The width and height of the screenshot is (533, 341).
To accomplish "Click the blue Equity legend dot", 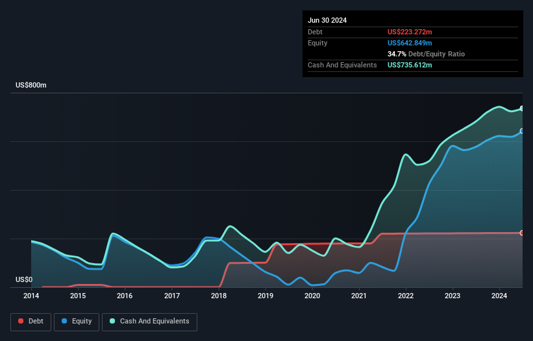I will (64, 321).
